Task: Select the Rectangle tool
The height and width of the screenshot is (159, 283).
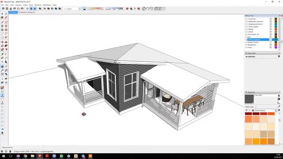Action: [2, 26]
